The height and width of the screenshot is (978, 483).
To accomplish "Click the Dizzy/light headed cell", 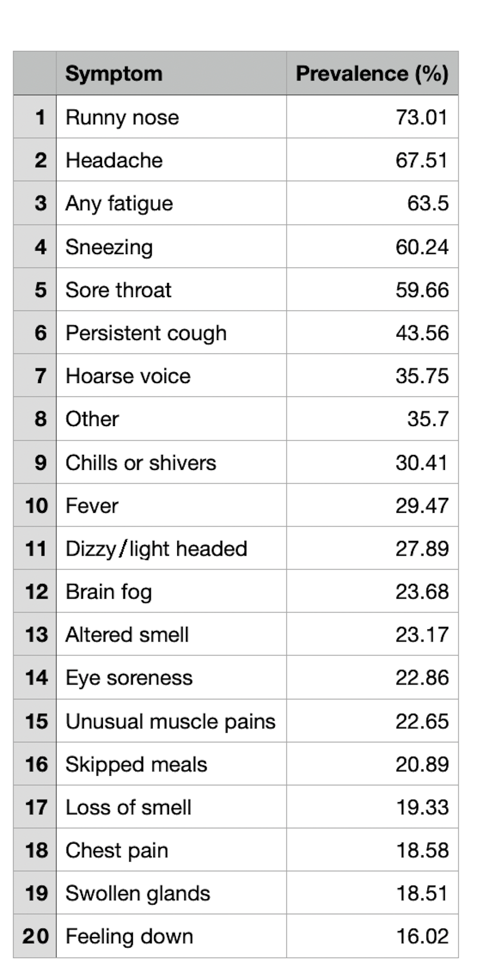I will point(156,549).
